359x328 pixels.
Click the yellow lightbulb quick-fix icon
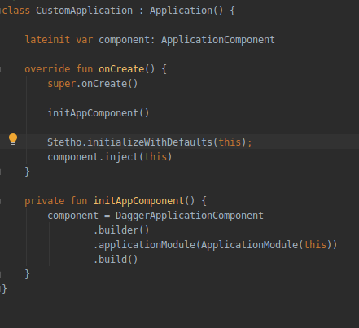click(13, 139)
